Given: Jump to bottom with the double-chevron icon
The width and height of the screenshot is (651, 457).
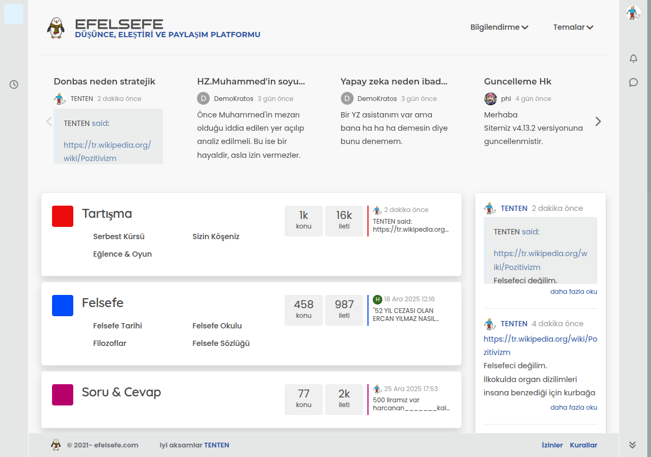Looking at the screenshot, I should tap(632, 445).
